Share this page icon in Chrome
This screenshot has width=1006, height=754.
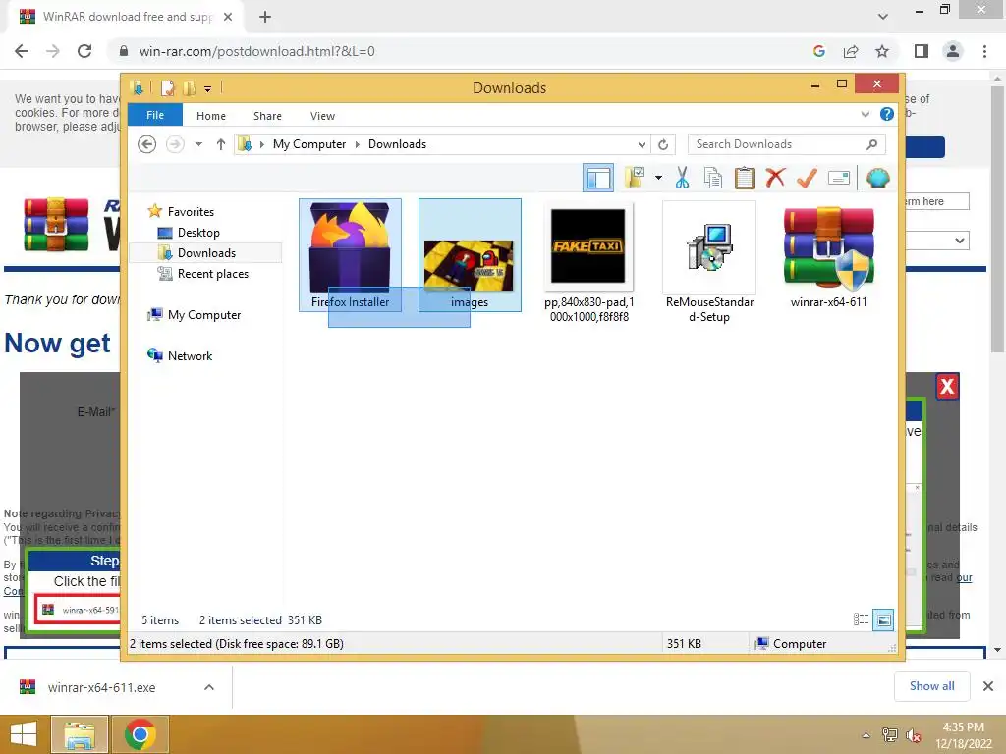tap(851, 51)
